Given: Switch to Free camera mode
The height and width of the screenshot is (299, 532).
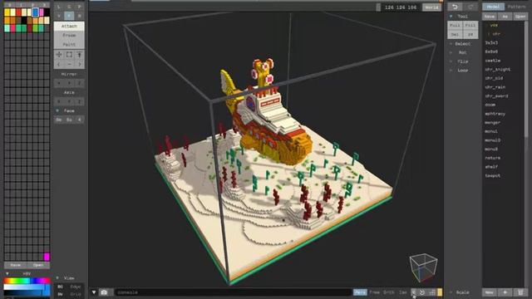Looking at the screenshot, I should pos(375,292).
